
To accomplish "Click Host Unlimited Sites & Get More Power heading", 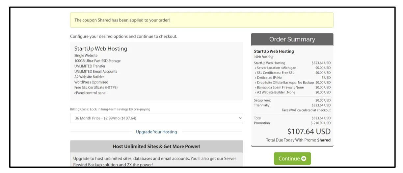I will 156,146.
